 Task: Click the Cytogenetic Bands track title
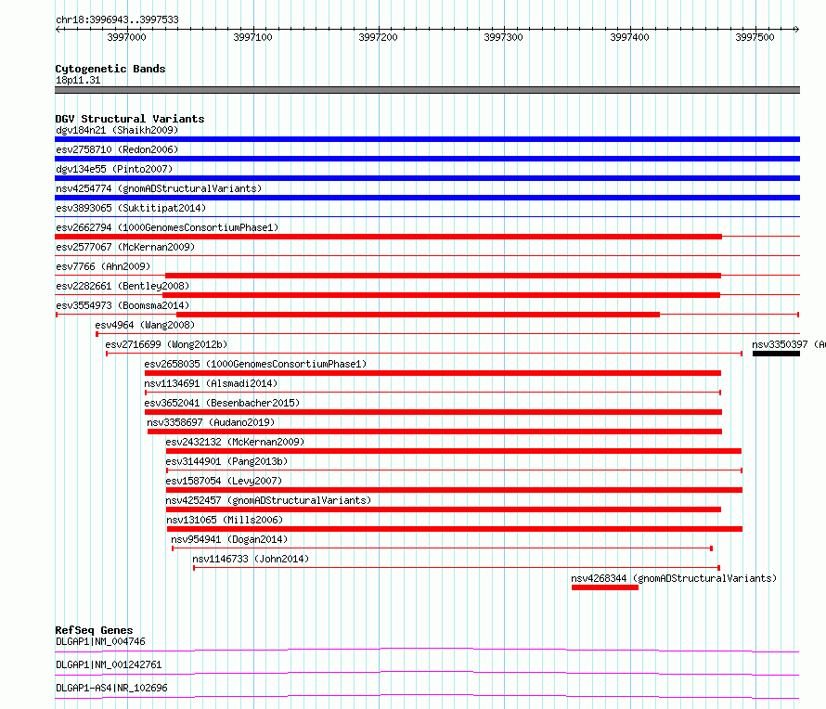(110, 69)
